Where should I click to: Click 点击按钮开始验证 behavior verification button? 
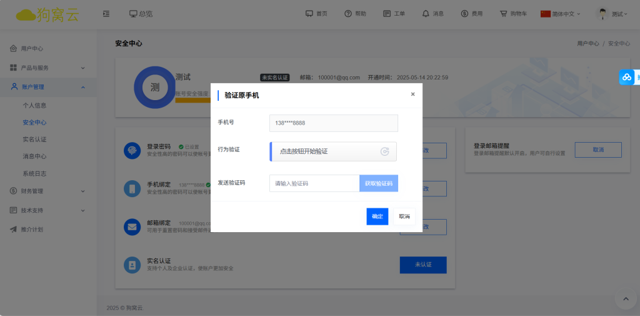[x=333, y=151]
